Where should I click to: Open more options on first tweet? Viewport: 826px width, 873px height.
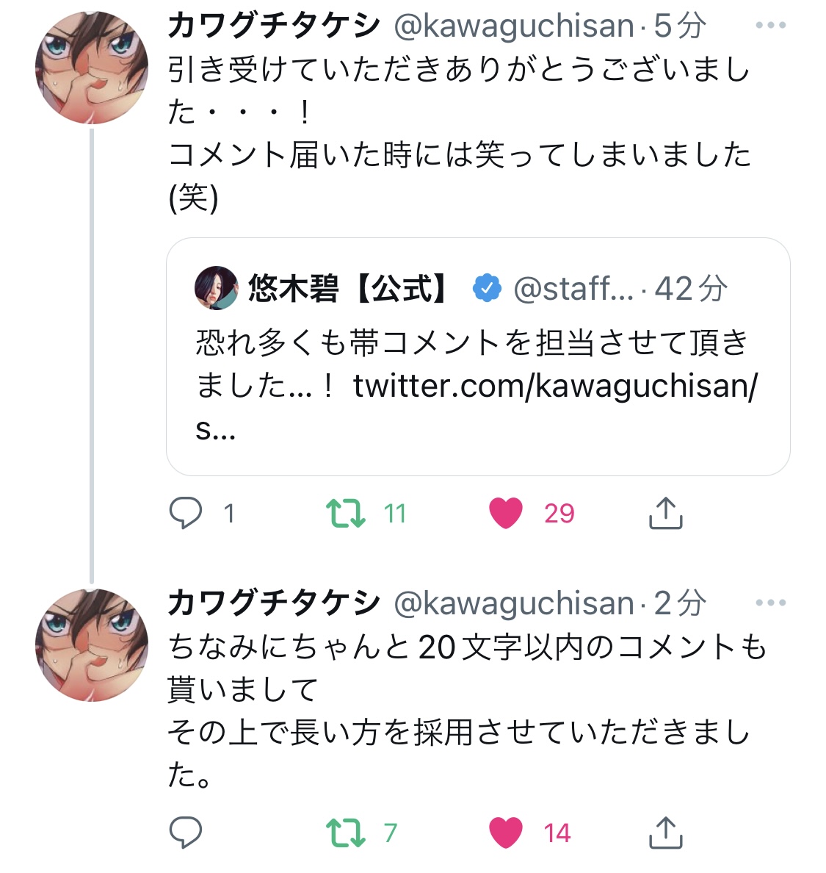[x=770, y=26]
